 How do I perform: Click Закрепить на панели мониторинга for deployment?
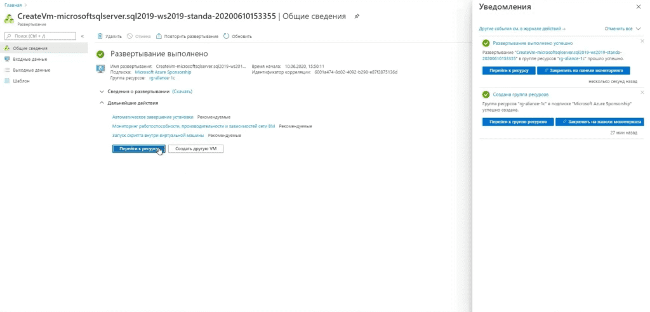(583, 70)
